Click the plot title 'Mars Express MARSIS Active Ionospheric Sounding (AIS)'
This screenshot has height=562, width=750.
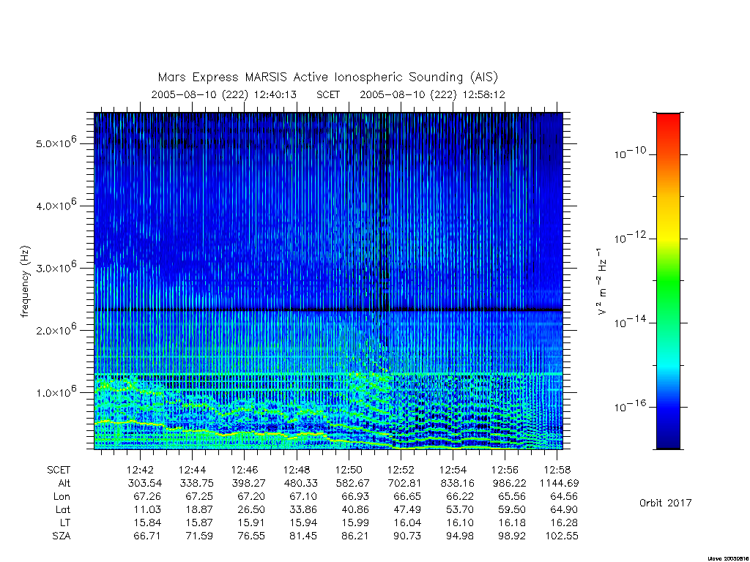click(327, 78)
